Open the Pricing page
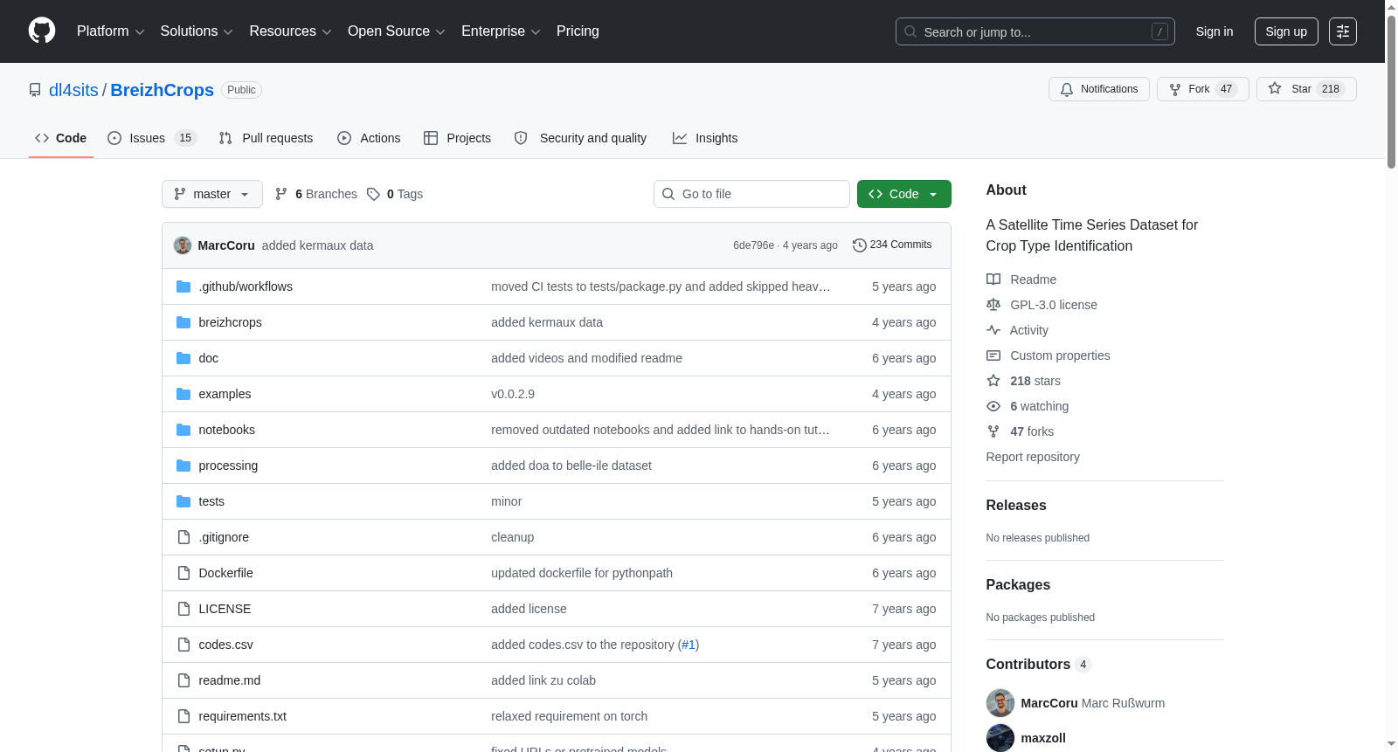1398x752 pixels. click(x=578, y=31)
